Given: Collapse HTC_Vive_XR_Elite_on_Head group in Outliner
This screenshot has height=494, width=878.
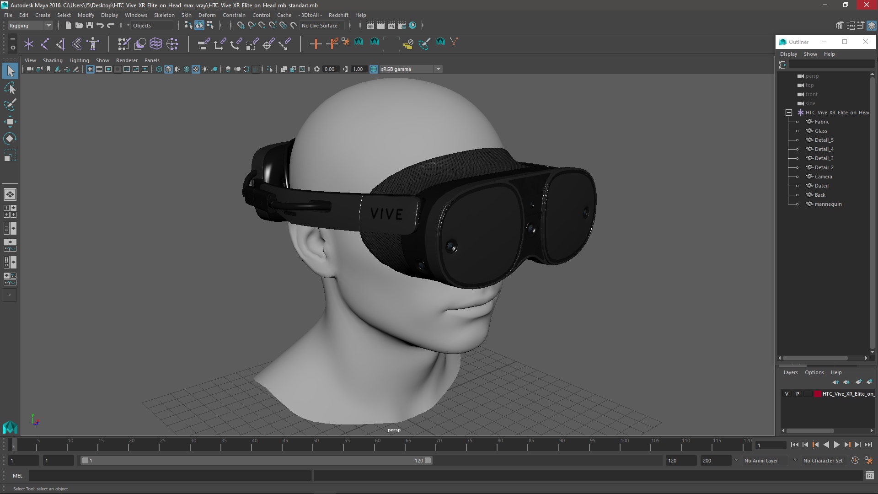Looking at the screenshot, I should pos(789,113).
